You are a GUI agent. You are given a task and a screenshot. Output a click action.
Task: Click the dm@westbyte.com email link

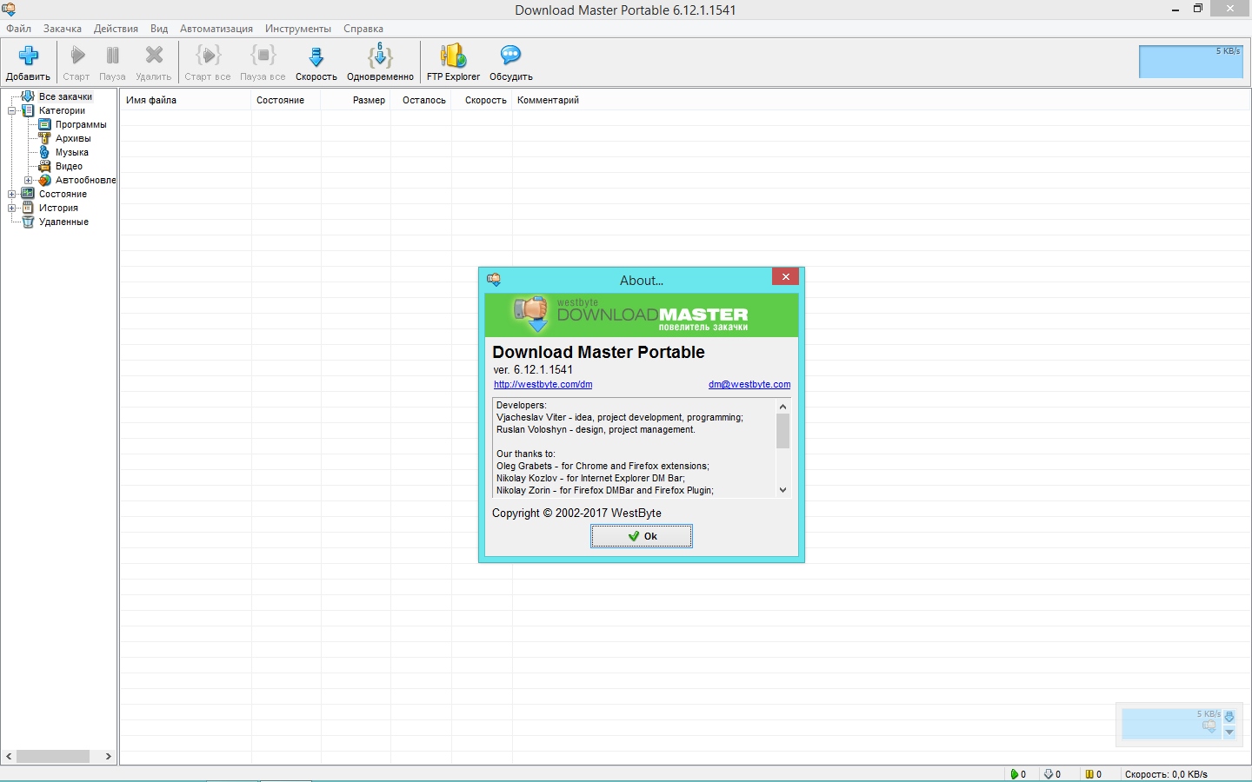pos(749,384)
